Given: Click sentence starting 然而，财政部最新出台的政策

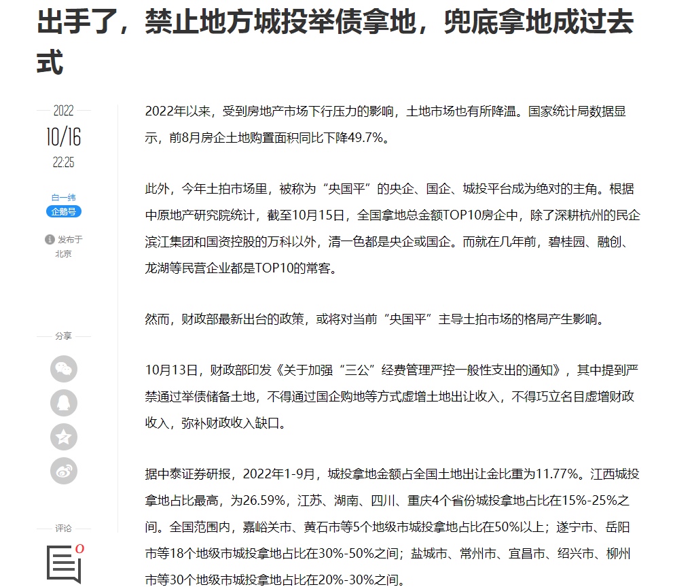Looking at the screenshot, I should point(374,319).
